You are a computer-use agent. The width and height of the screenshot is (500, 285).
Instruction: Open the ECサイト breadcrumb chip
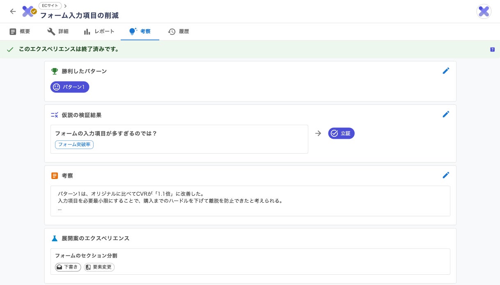click(50, 6)
